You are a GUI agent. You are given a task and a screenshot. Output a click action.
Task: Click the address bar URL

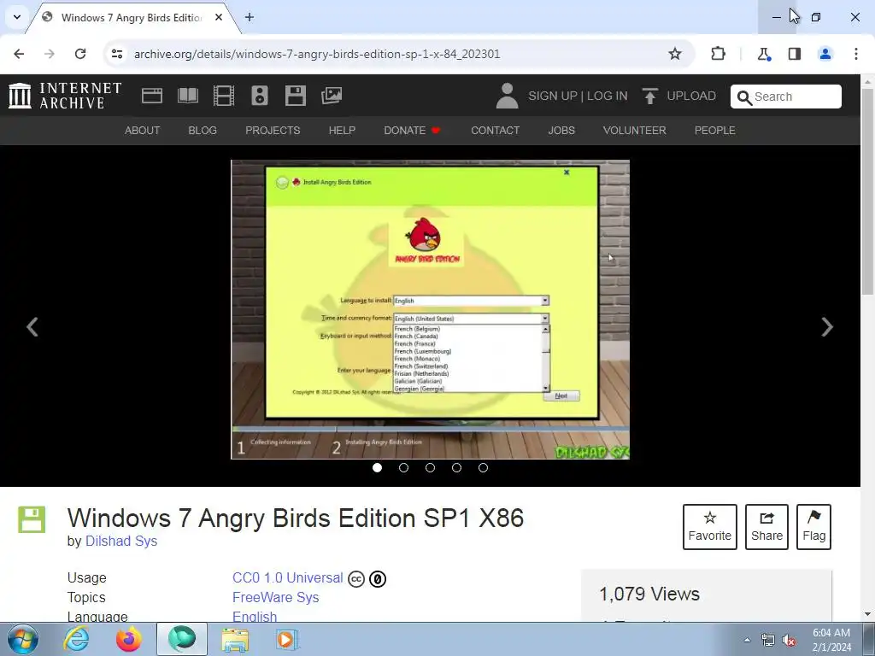pyautogui.click(x=317, y=54)
